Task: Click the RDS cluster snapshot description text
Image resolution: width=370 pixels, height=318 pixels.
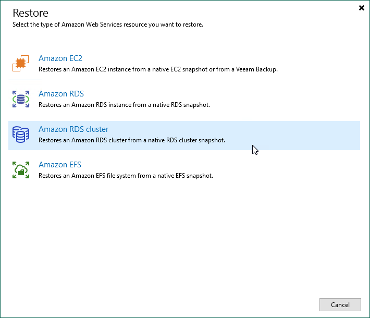Action: coord(131,140)
